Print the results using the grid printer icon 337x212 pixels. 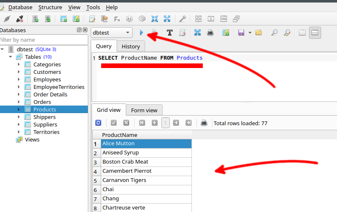(204, 123)
